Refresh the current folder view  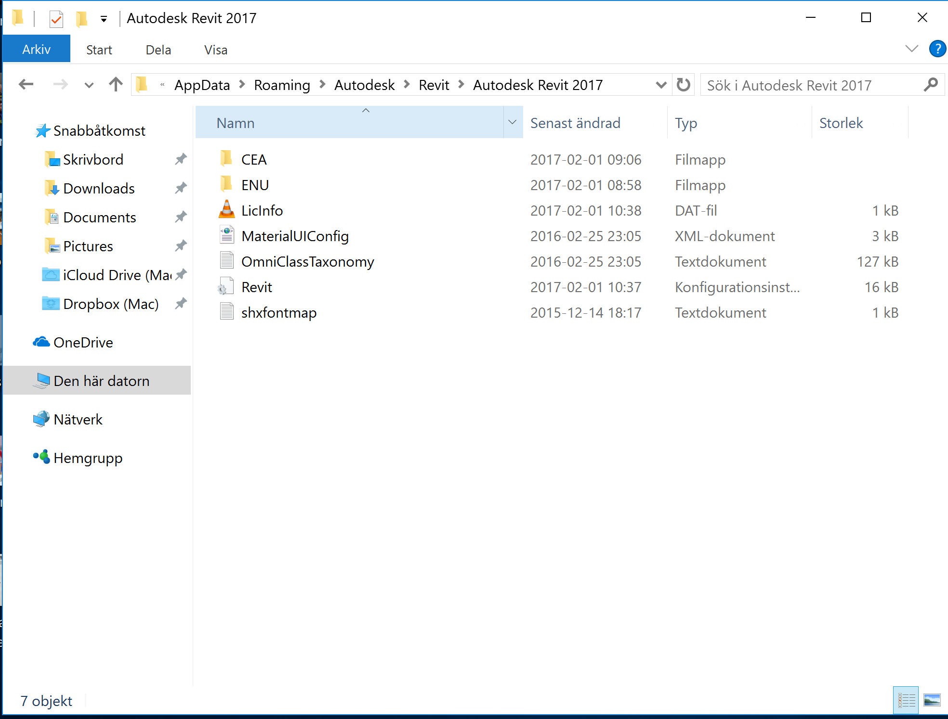[683, 85]
